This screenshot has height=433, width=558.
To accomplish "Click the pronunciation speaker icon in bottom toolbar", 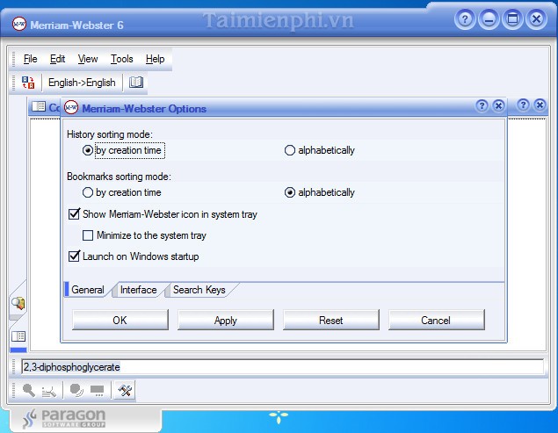I will tap(76, 390).
